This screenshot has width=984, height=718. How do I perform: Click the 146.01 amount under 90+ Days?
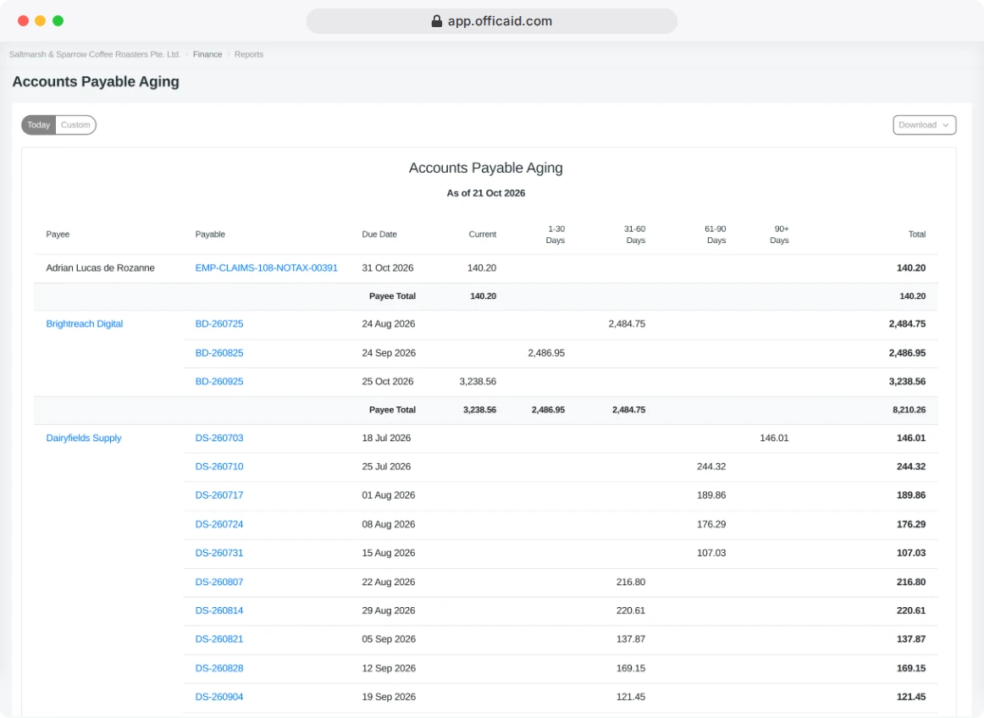click(774, 438)
